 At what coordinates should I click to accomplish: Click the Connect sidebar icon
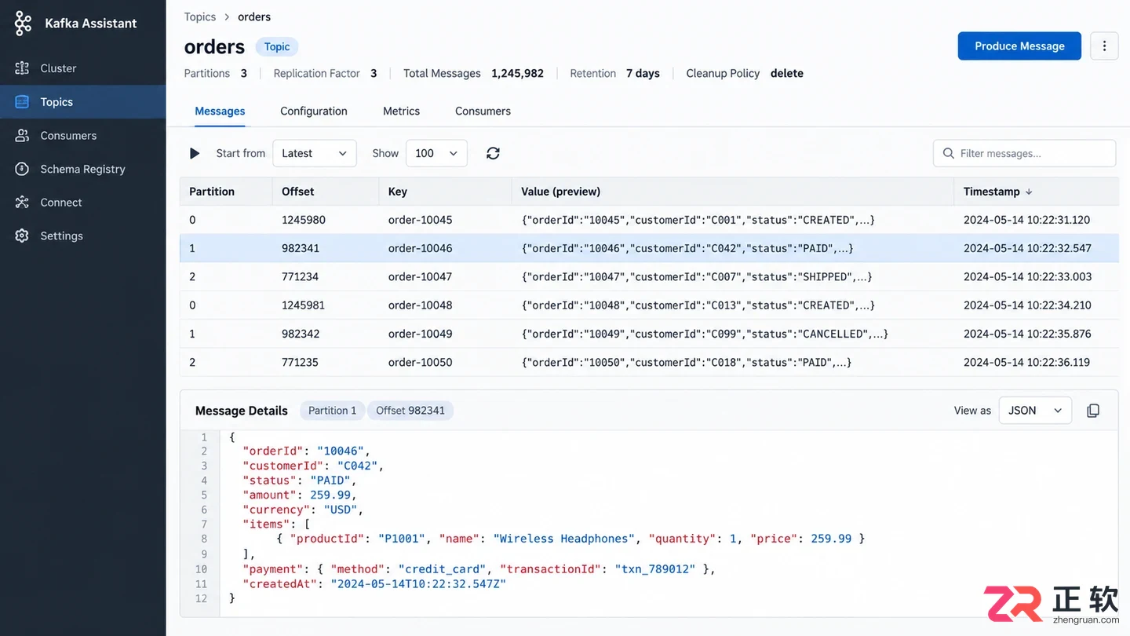(22, 203)
